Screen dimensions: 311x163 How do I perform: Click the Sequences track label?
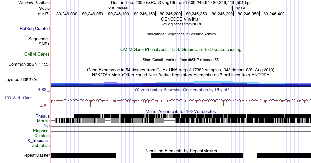(x=39, y=39)
